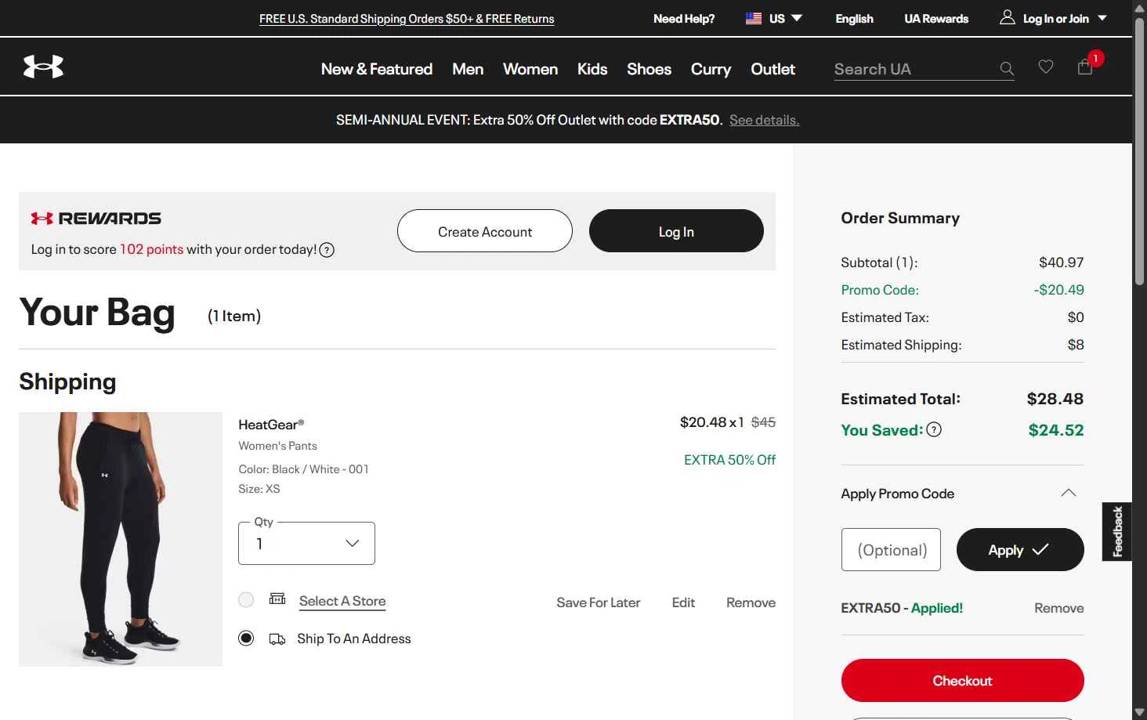Remove the HeatGear pants from bag
Viewport: 1147px width, 720px height.
751,602
